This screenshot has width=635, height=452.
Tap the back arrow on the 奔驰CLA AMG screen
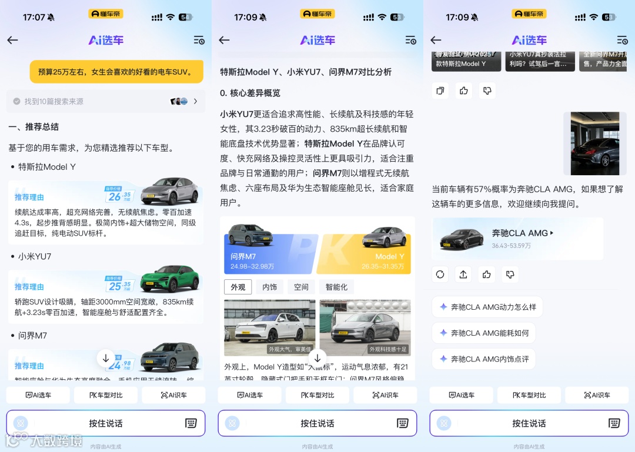[436, 40]
